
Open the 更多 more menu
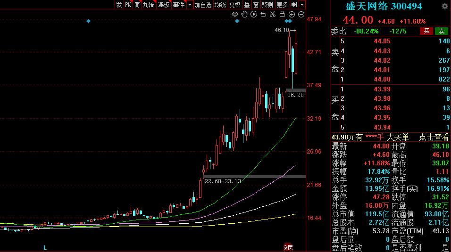click(282, 5)
